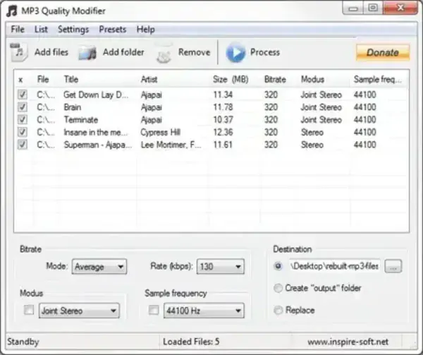
Task: Select the Insane in the me... title
Action: coord(95,132)
